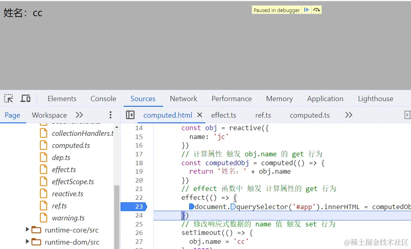Screen dimensions: 411x249
Task: Step over next function call in the overlay
Action: pos(316,10)
